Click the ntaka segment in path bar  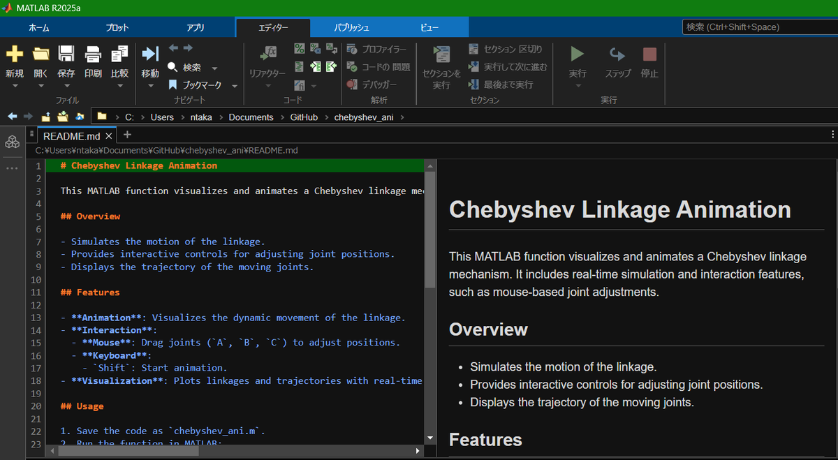coord(202,117)
